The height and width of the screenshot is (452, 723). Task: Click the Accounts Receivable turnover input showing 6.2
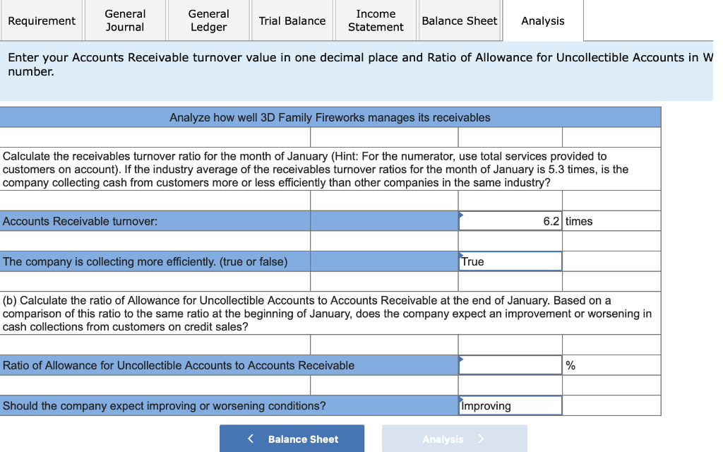click(x=510, y=221)
